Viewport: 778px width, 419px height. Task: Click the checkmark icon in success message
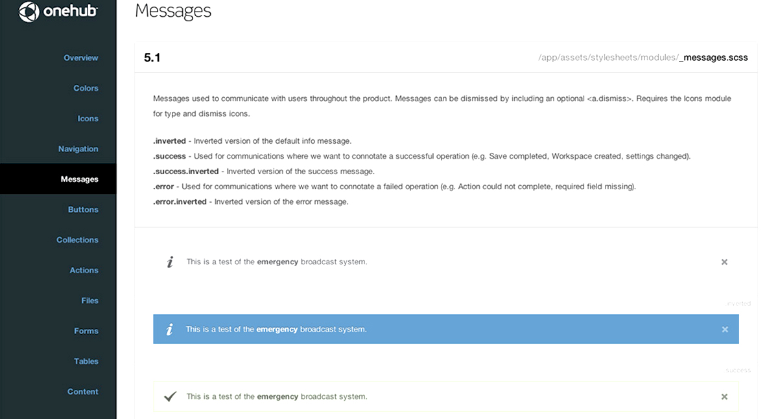coord(170,396)
